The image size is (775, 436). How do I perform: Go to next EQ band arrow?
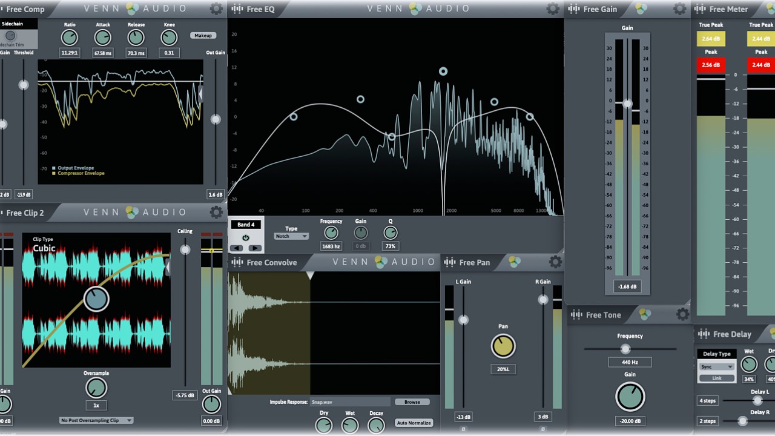coord(255,248)
